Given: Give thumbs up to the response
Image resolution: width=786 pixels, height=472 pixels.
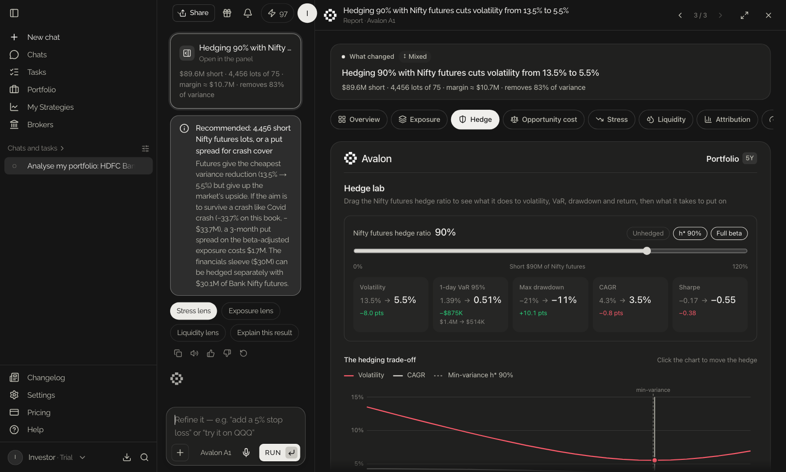Looking at the screenshot, I should [210, 354].
